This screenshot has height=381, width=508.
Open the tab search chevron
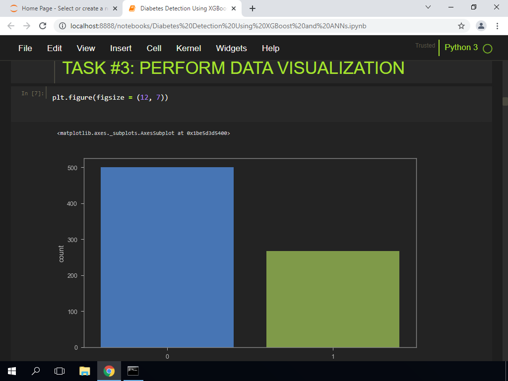(x=428, y=7)
